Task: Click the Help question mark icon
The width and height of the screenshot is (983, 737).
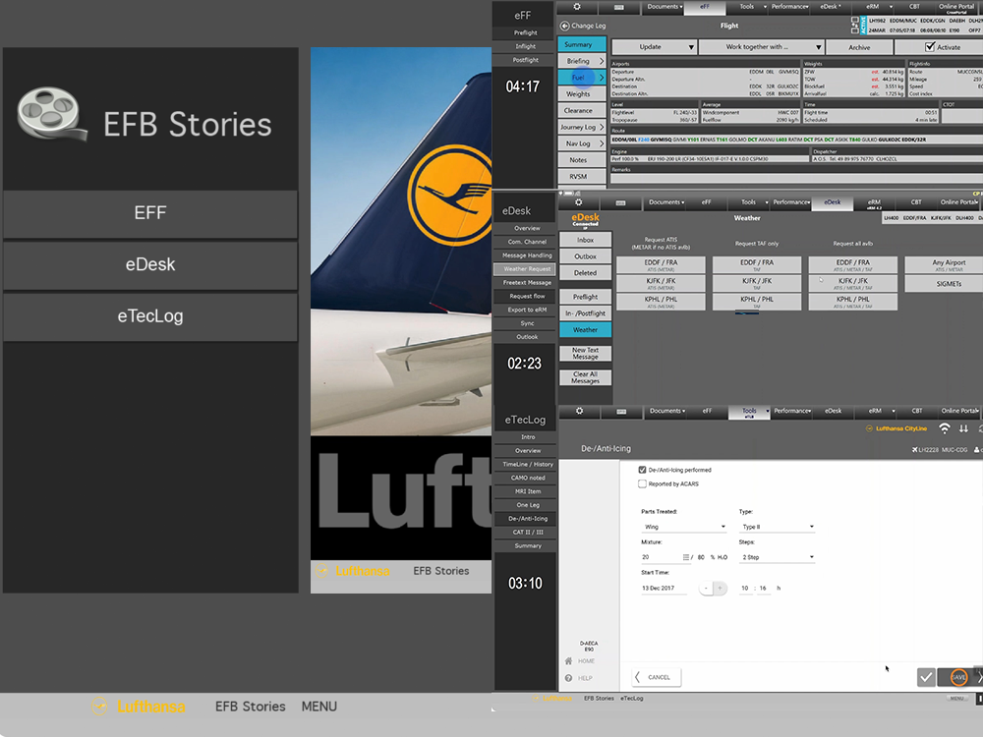Action: (x=569, y=678)
